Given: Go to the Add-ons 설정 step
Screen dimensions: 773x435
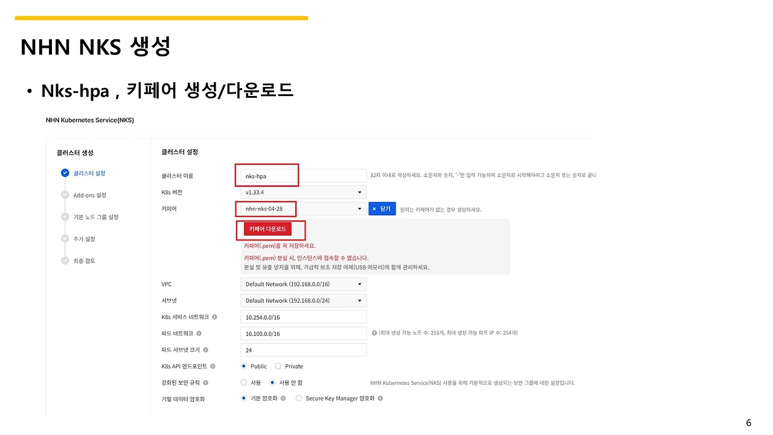Looking at the screenshot, I should [90, 195].
